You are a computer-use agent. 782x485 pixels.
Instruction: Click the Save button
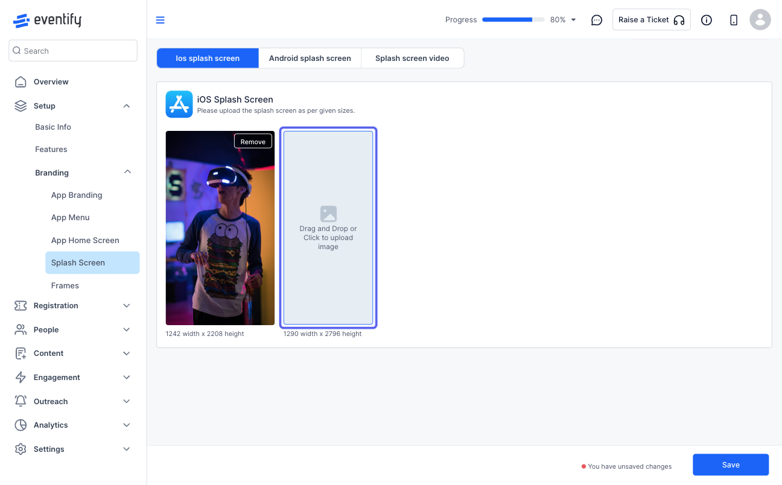pyautogui.click(x=731, y=465)
